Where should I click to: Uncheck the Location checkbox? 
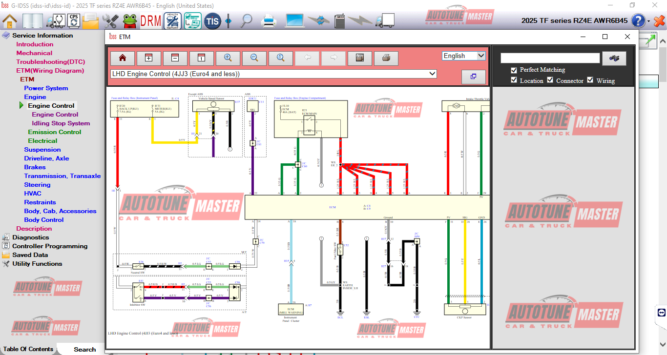click(514, 80)
